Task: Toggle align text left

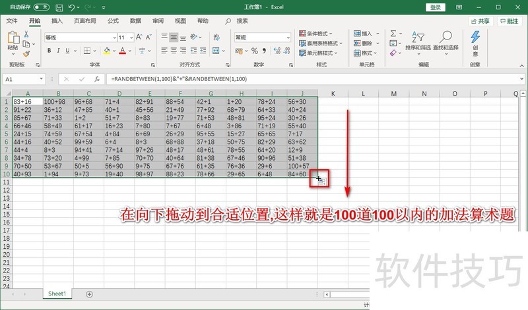Action: [164, 51]
